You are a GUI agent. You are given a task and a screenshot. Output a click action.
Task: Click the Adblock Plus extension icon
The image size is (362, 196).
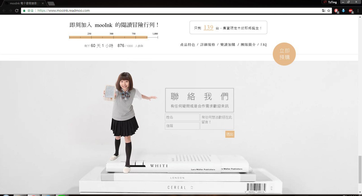(x=351, y=11)
